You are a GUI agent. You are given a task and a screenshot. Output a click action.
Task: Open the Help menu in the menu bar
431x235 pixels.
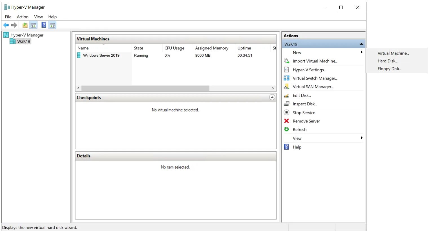(x=52, y=17)
